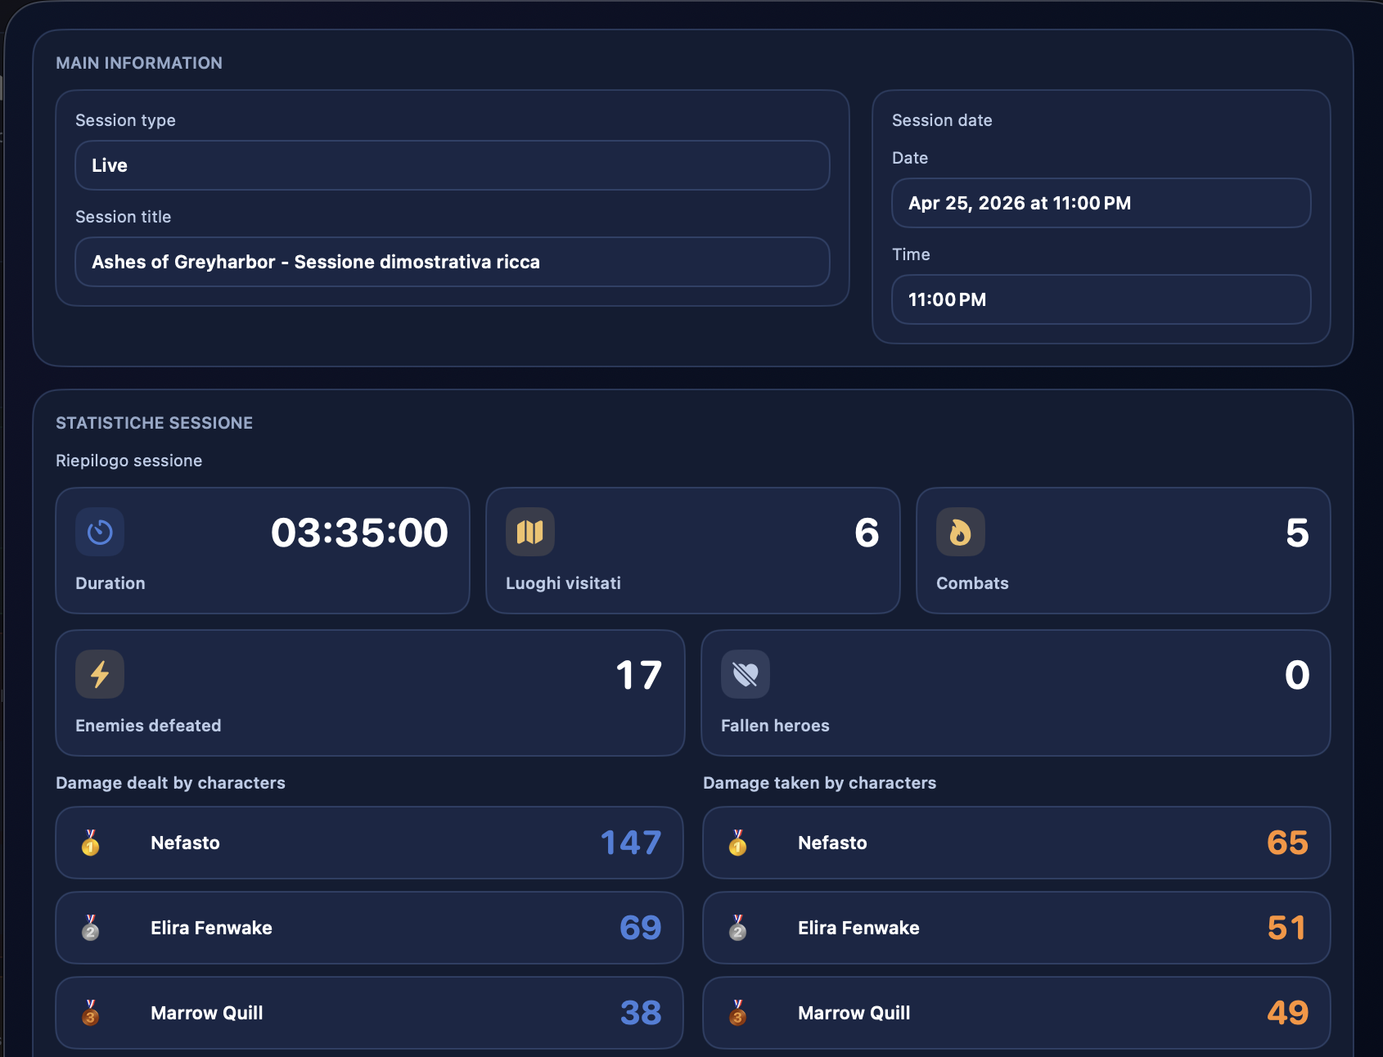Click the gold medal next to Nefasto's damage dealt

(x=90, y=843)
